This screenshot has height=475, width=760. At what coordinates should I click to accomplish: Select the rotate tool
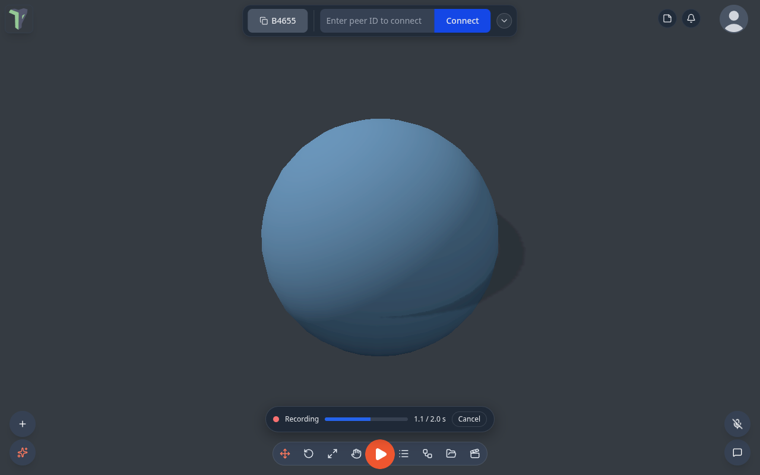point(309,454)
